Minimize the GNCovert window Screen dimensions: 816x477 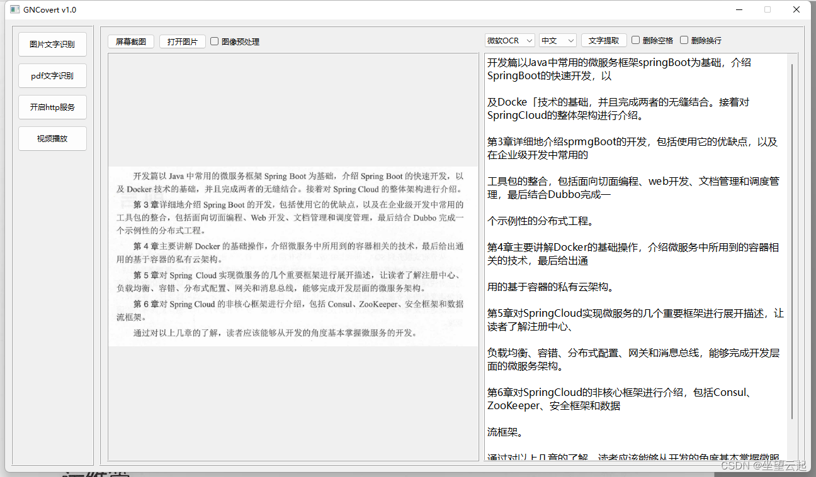pyautogui.click(x=738, y=9)
